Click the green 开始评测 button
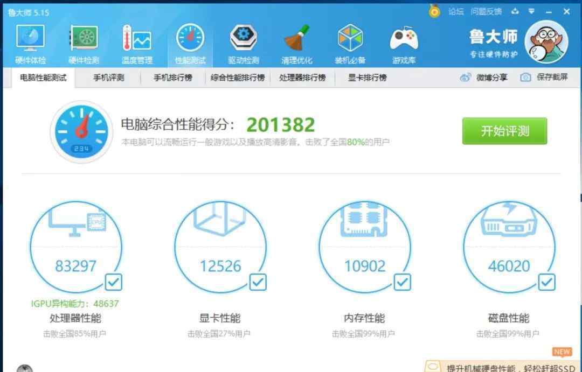This screenshot has height=372, width=582. [x=504, y=131]
